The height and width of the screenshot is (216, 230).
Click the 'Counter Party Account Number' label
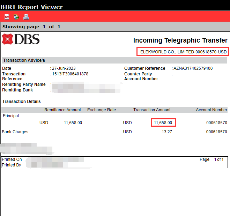(141, 76)
